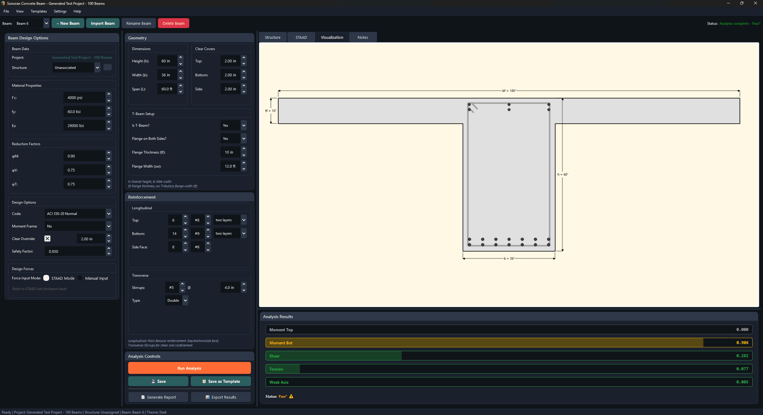The height and width of the screenshot is (415, 763).
Task: Switch to the STAAD tab
Action: click(301, 37)
